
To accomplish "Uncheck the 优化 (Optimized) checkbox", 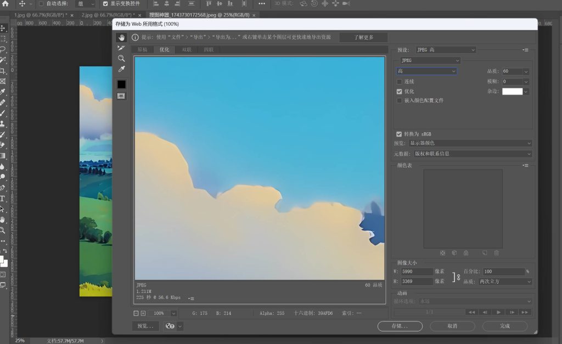I will click(x=400, y=91).
